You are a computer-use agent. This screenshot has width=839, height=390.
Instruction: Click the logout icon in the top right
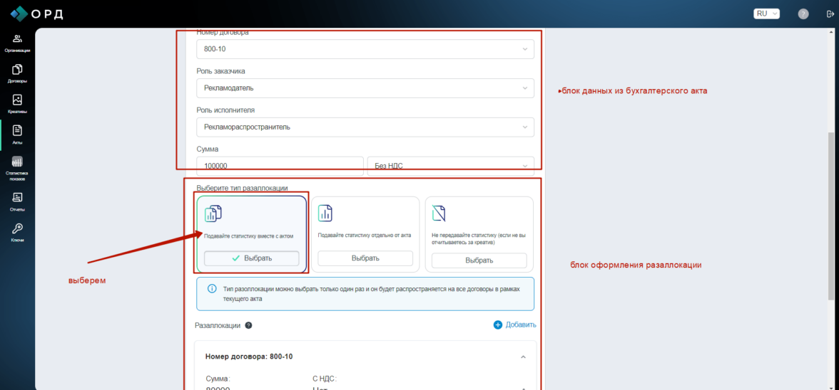(830, 14)
